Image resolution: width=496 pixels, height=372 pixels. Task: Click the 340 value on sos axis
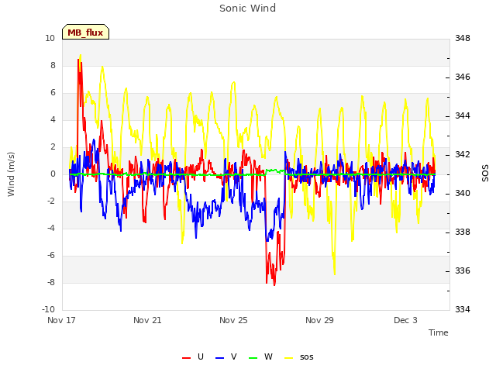[463, 193]
